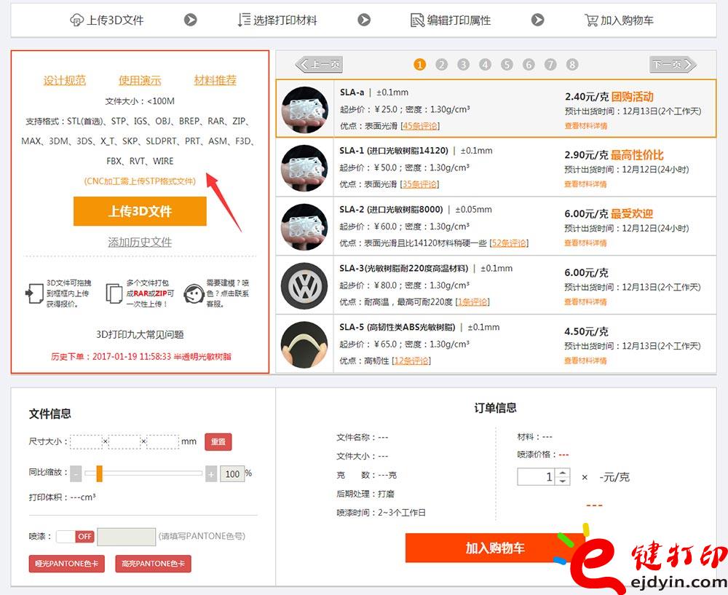The width and height of the screenshot is (728, 595).
Task: Click the 加入购物车 add to cart button
Action: pyautogui.click(x=495, y=548)
